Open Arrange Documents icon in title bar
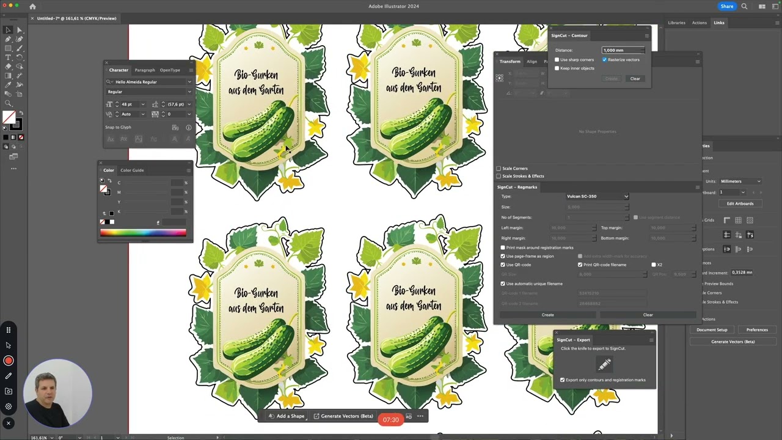Viewport: 782px width, 440px height. [762, 7]
